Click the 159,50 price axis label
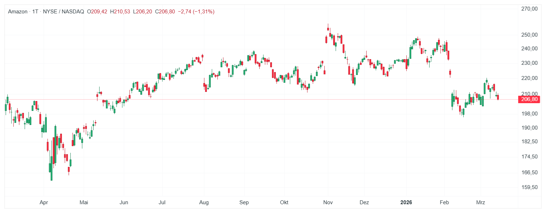This screenshot has height=213, width=546. [529, 187]
